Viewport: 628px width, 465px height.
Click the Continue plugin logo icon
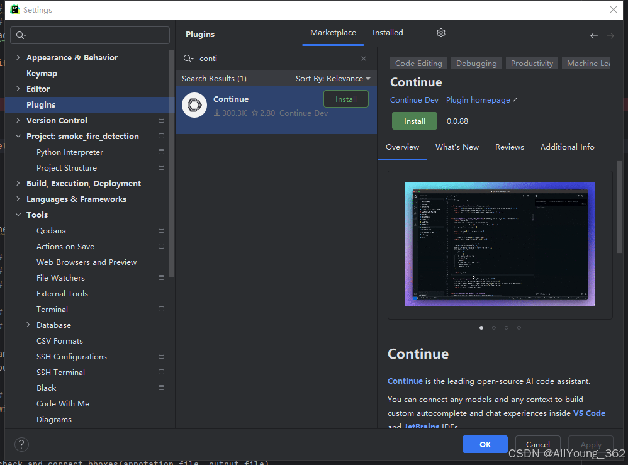[x=194, y=105]
